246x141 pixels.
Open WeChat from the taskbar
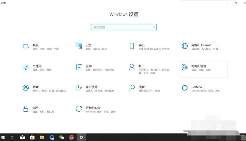click(x=62, y=137)
